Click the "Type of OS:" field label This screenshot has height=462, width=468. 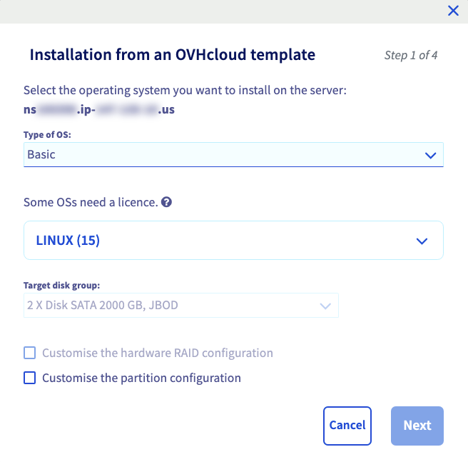[47, 134]
